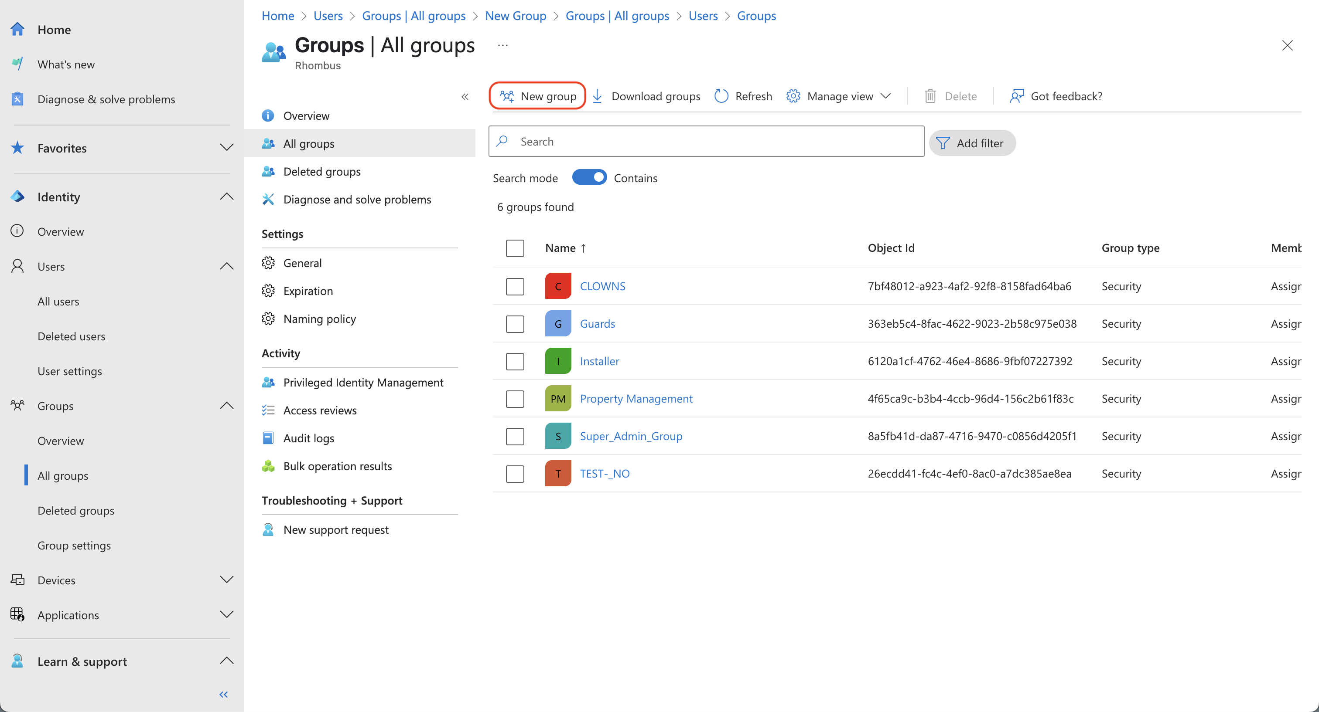Select the Guards group checkbox
Viewport: 1319px width, 712px height.
(515, 324)
